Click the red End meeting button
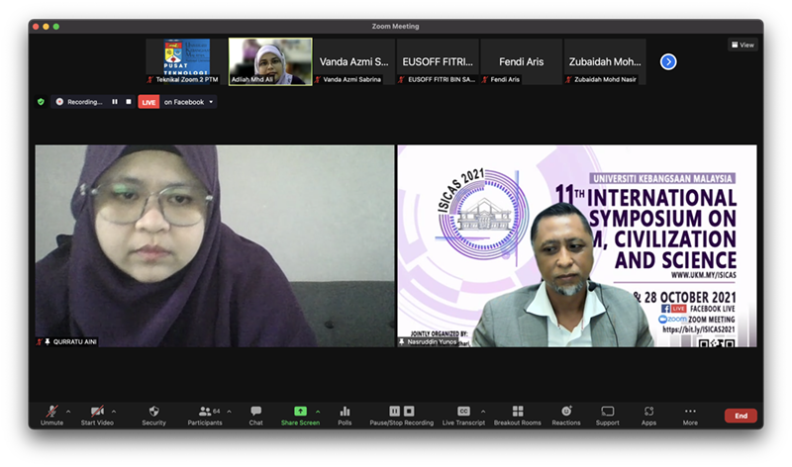This screenshot has width=792, height=467. [741, 416]
